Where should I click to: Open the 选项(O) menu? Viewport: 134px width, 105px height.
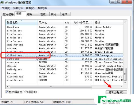[x=18, y=8]
